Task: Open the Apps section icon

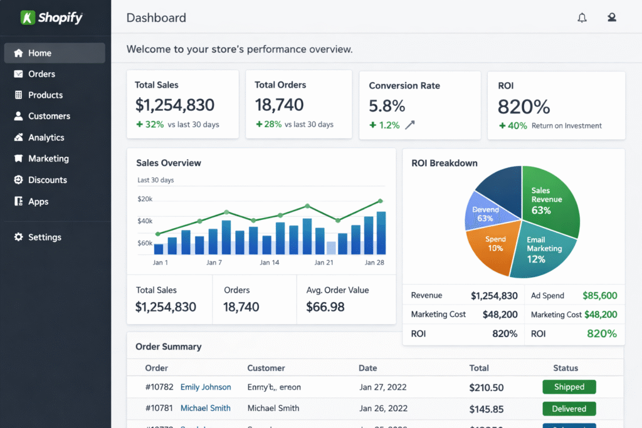Action: 19,201
